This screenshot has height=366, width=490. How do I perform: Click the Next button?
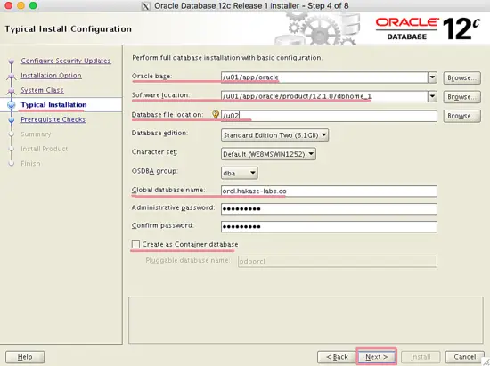point(377,356)
